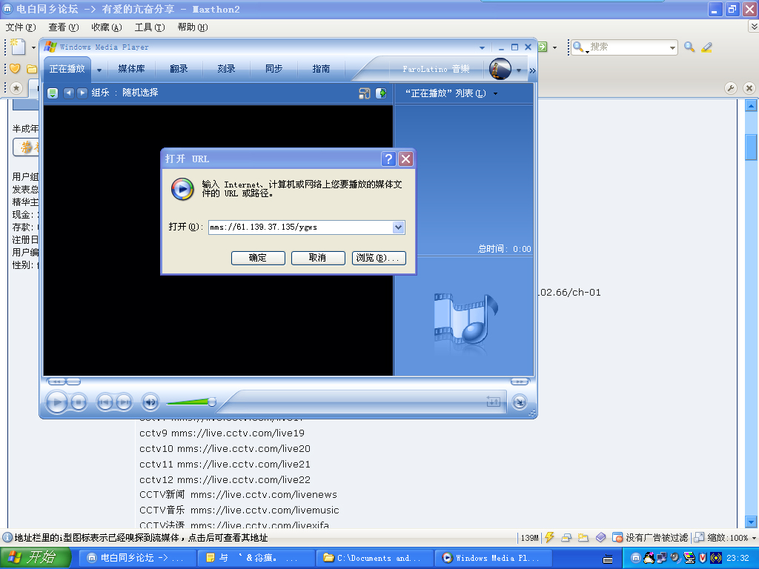Click the 确定 button to open URL

click(258, 258)
